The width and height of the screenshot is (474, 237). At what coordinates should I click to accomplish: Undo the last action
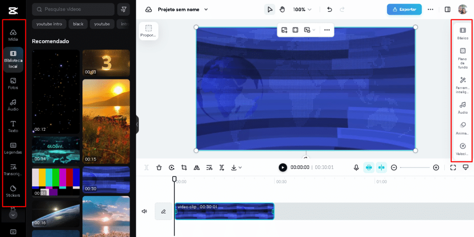point(330,9)
